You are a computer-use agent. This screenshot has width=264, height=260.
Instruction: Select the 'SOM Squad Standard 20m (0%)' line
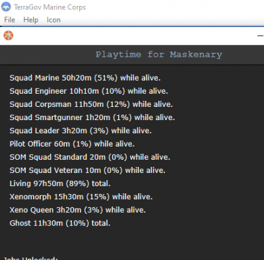click(x=90, y=157)
